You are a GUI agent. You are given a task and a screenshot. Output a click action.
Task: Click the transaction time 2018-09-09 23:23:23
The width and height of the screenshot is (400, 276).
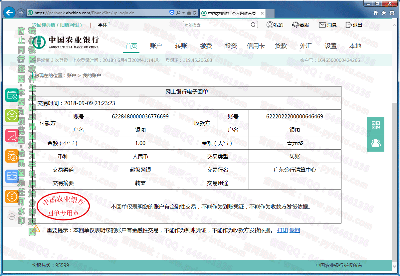tap(90, 103)
